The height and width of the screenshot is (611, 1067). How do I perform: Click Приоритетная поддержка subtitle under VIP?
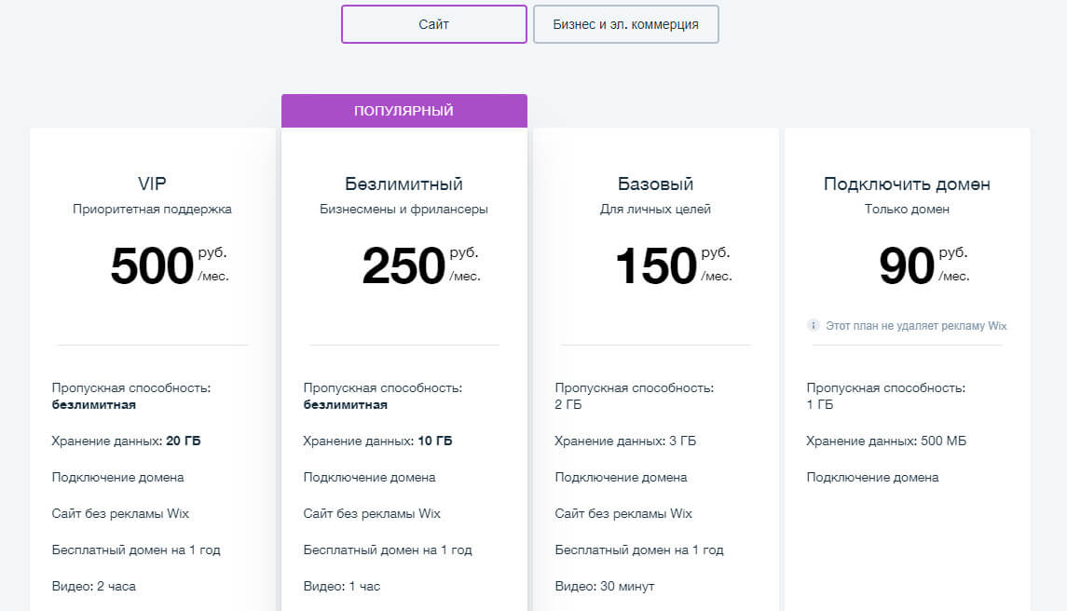152,209
